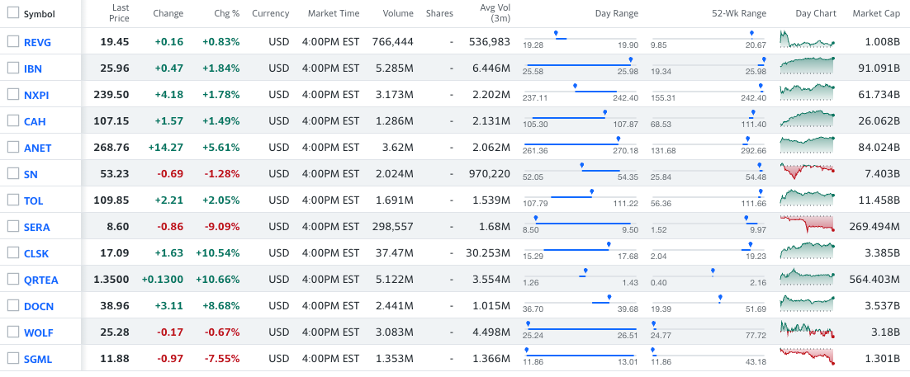The width and height of the screenshot is (910, 377).
Task: Click the ANET day range bar
Action: click(x=581, y=144)
